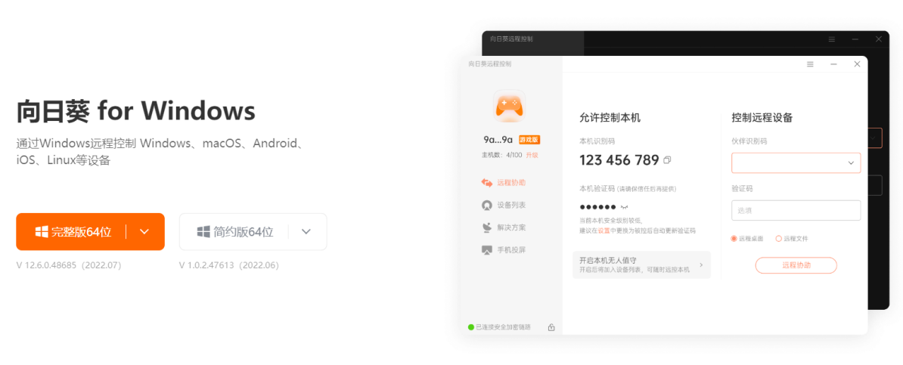Copy the 本机识别码 with the copy icon

point(667,160)
